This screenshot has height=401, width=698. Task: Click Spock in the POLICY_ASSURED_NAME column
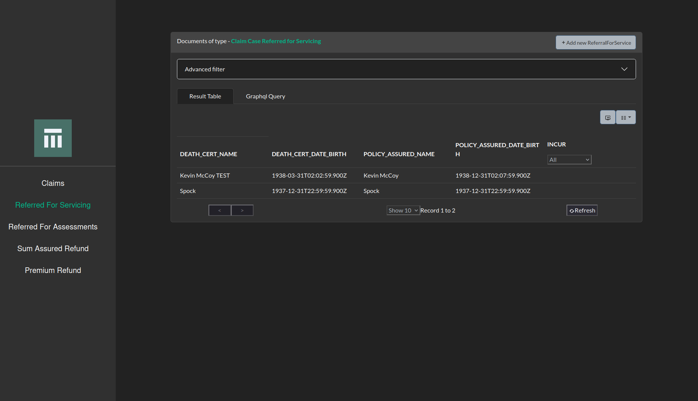372,191
